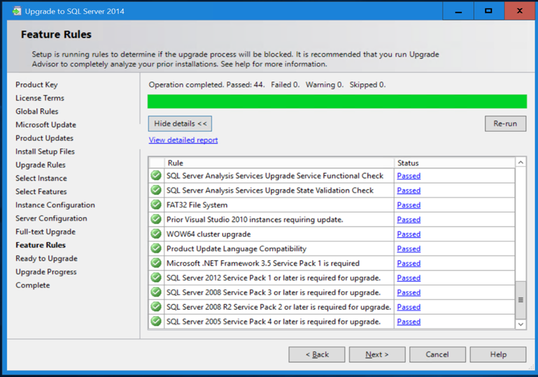
Task: Click green check icon for FAT32 File System
Action: (156, 205)
